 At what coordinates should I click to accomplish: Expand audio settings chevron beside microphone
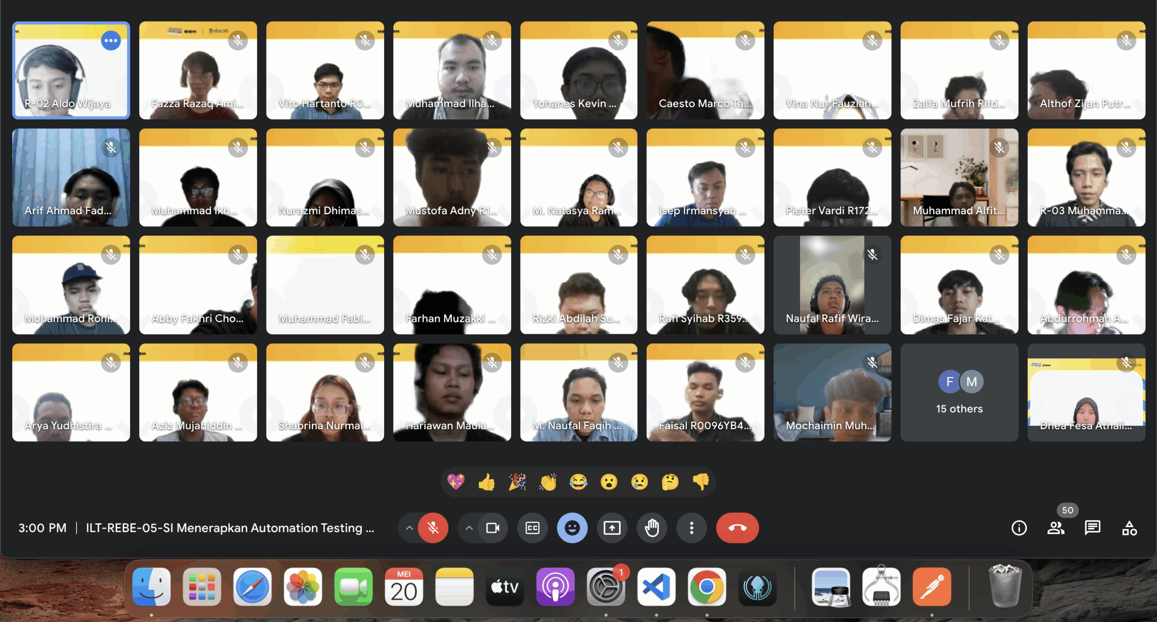tap(409, 528)
